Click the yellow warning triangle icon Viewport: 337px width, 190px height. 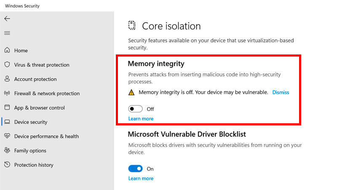132,92
